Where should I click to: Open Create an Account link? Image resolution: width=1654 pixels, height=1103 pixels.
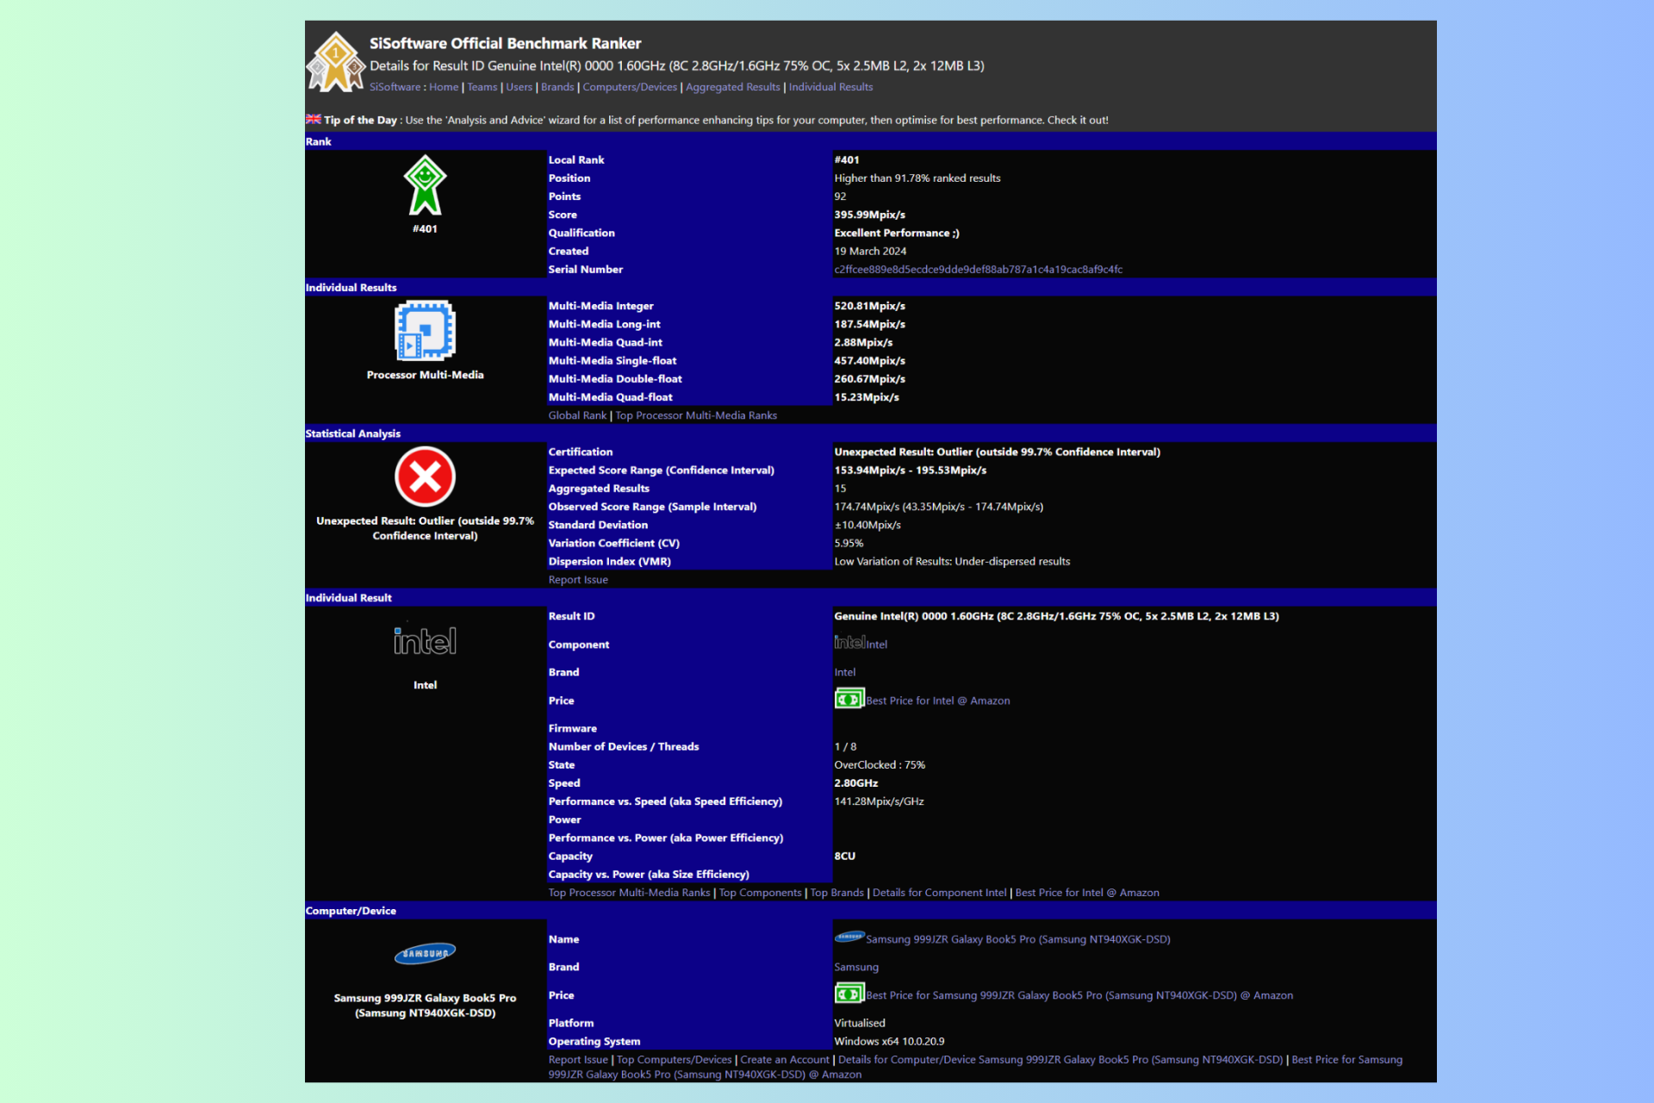coord(785,1060)
